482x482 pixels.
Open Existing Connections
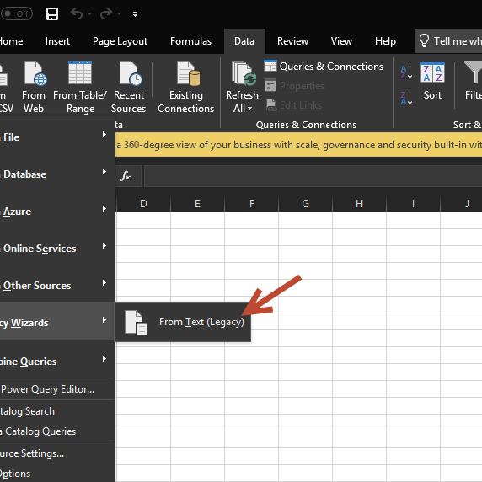tap(185, 87)
